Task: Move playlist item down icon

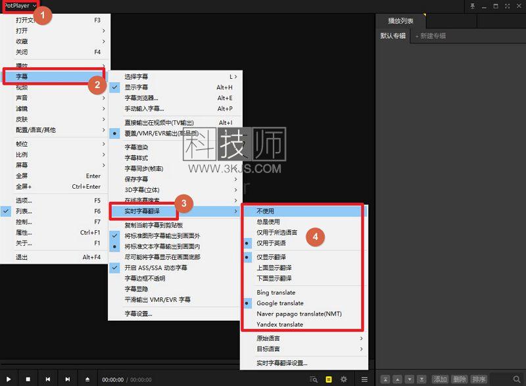Action: coord(410,379)
